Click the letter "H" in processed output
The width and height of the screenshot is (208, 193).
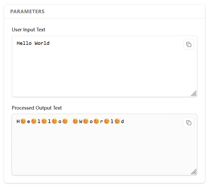[x=18, y=121]
